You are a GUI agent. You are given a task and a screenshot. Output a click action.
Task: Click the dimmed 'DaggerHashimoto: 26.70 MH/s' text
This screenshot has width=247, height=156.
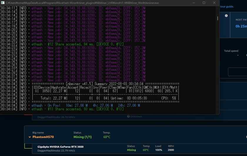[56, 117]
